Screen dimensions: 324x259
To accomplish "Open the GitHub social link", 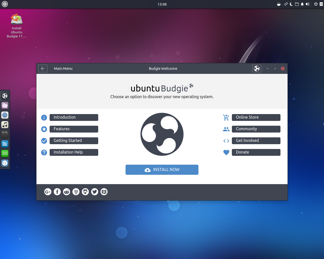I will pos(85,192).
